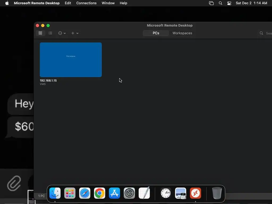
Task: Click the search field in Remote Desktop
Action: [x=265, y=33]
